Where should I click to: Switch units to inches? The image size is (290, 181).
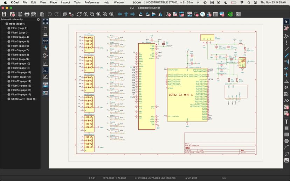(x=46, y=28)
